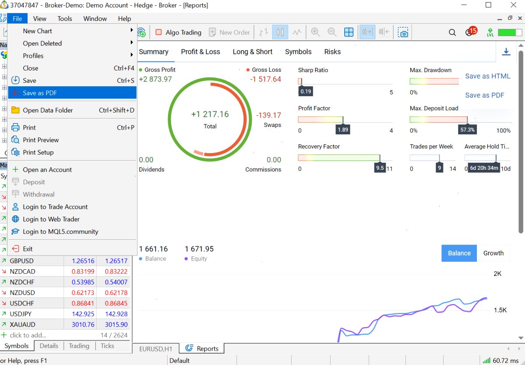This screenshot has width=525, height=365.
Task: Click the blue download arrow in Reports
Action: (506, 52)
